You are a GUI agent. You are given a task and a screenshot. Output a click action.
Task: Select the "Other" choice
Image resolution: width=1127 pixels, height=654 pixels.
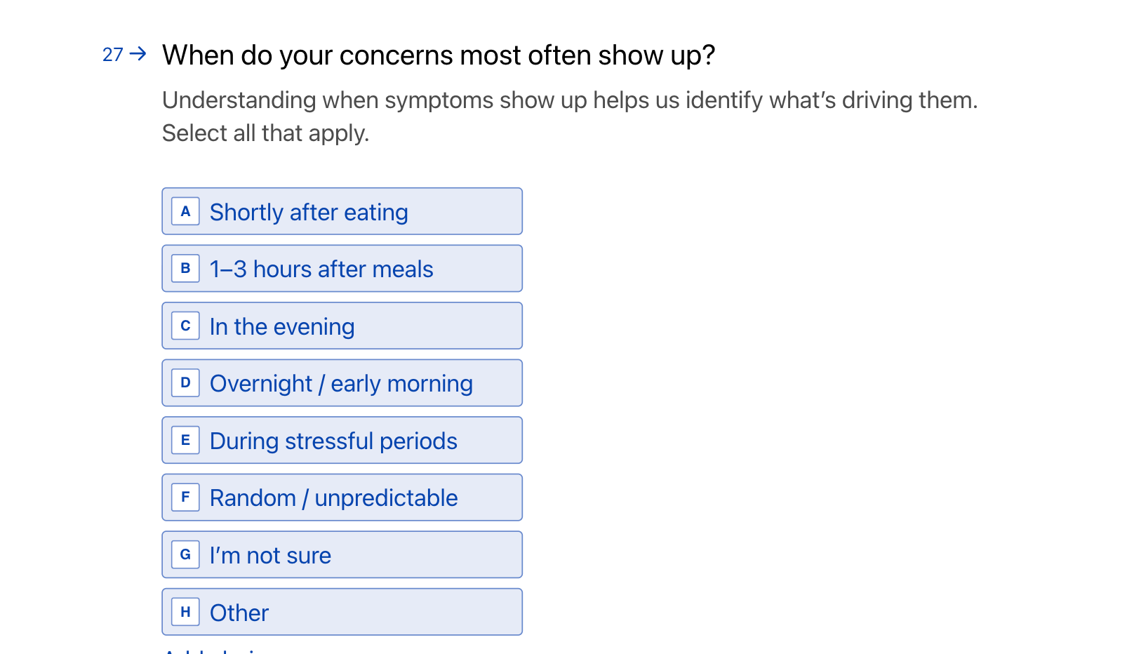pos(342,613)
